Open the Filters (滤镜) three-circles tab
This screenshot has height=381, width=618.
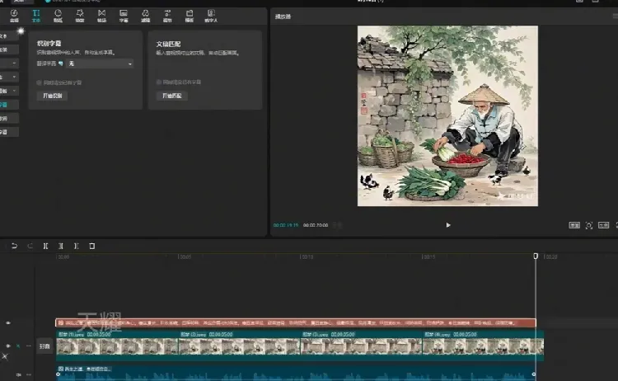point(145,16)
